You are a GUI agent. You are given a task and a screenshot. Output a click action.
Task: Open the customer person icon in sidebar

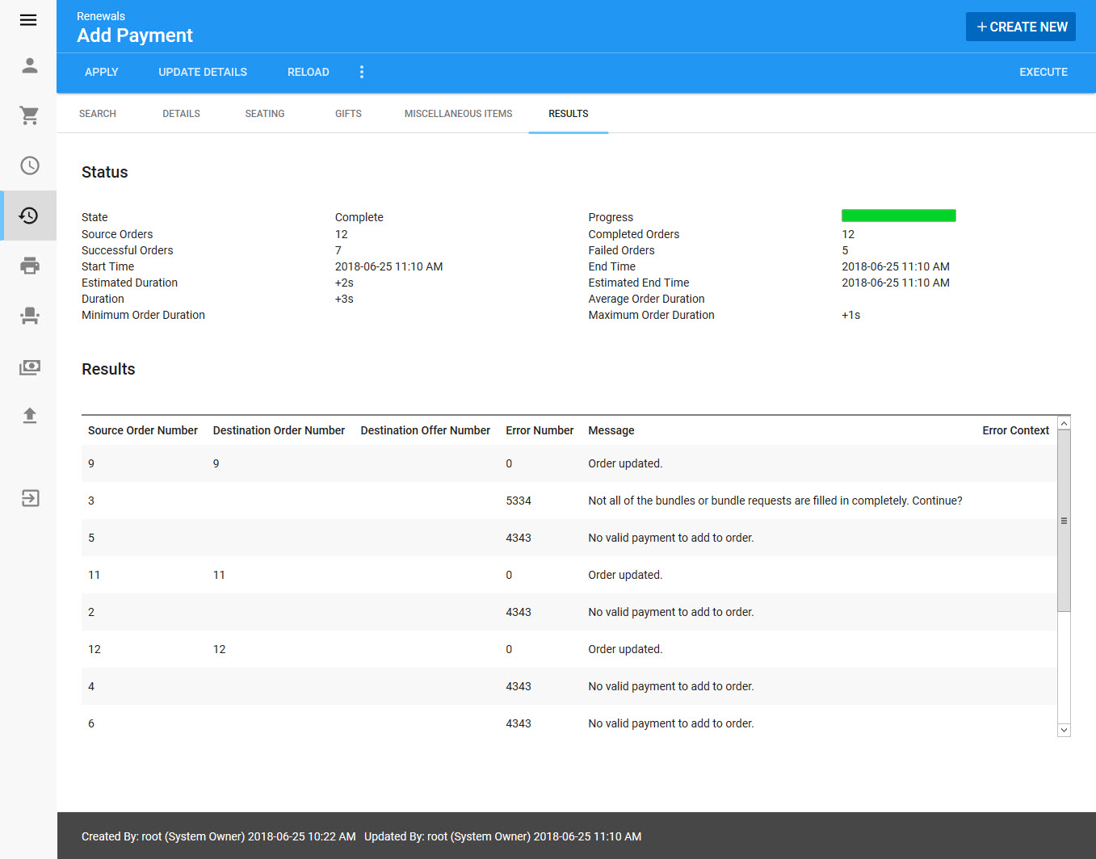(30, 65)
